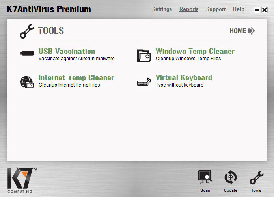Click 'Cleanup Windows Temp Files' text
The image size is (274, 197).
pos(188,59)
